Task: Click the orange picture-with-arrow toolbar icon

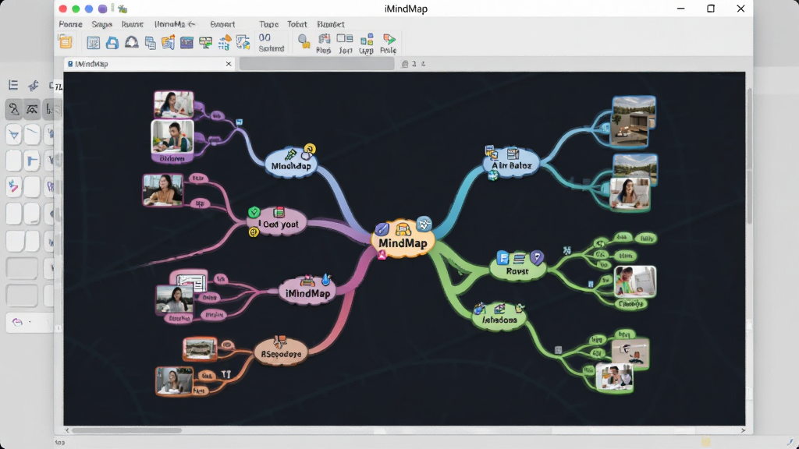Action: click(x=169, y=42)
